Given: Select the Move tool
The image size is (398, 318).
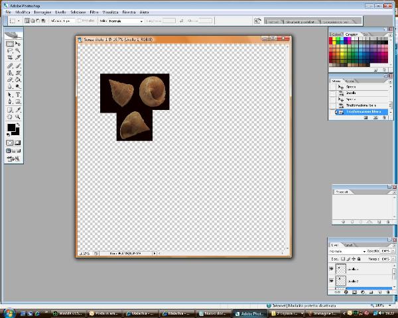Looking at the screenshot, I should pos(18,44).
